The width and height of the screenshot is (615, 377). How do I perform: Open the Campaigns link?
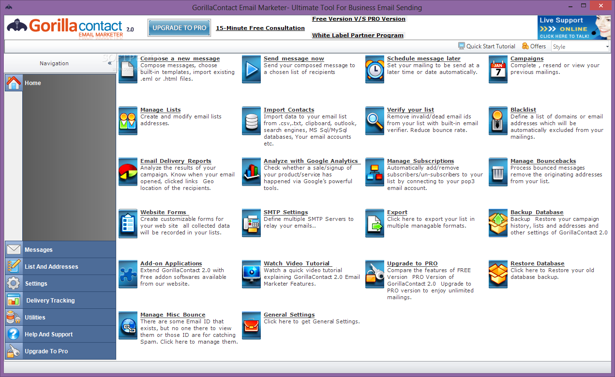[527, 58]
